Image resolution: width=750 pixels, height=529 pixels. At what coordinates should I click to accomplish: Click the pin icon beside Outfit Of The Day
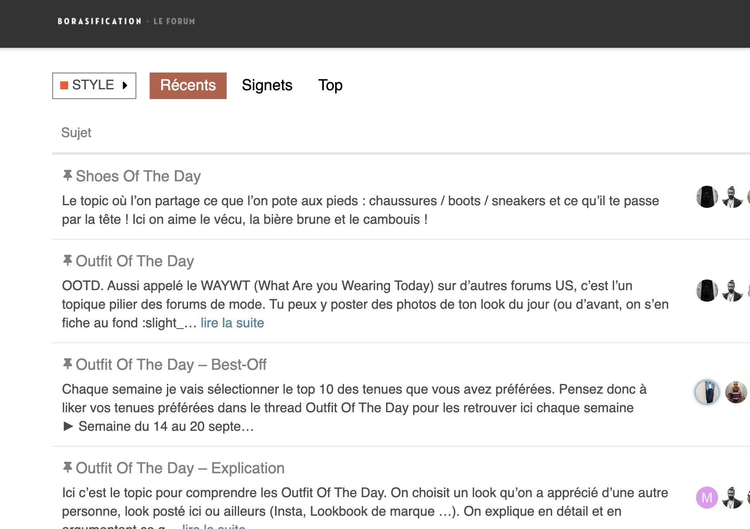[67, 261]
